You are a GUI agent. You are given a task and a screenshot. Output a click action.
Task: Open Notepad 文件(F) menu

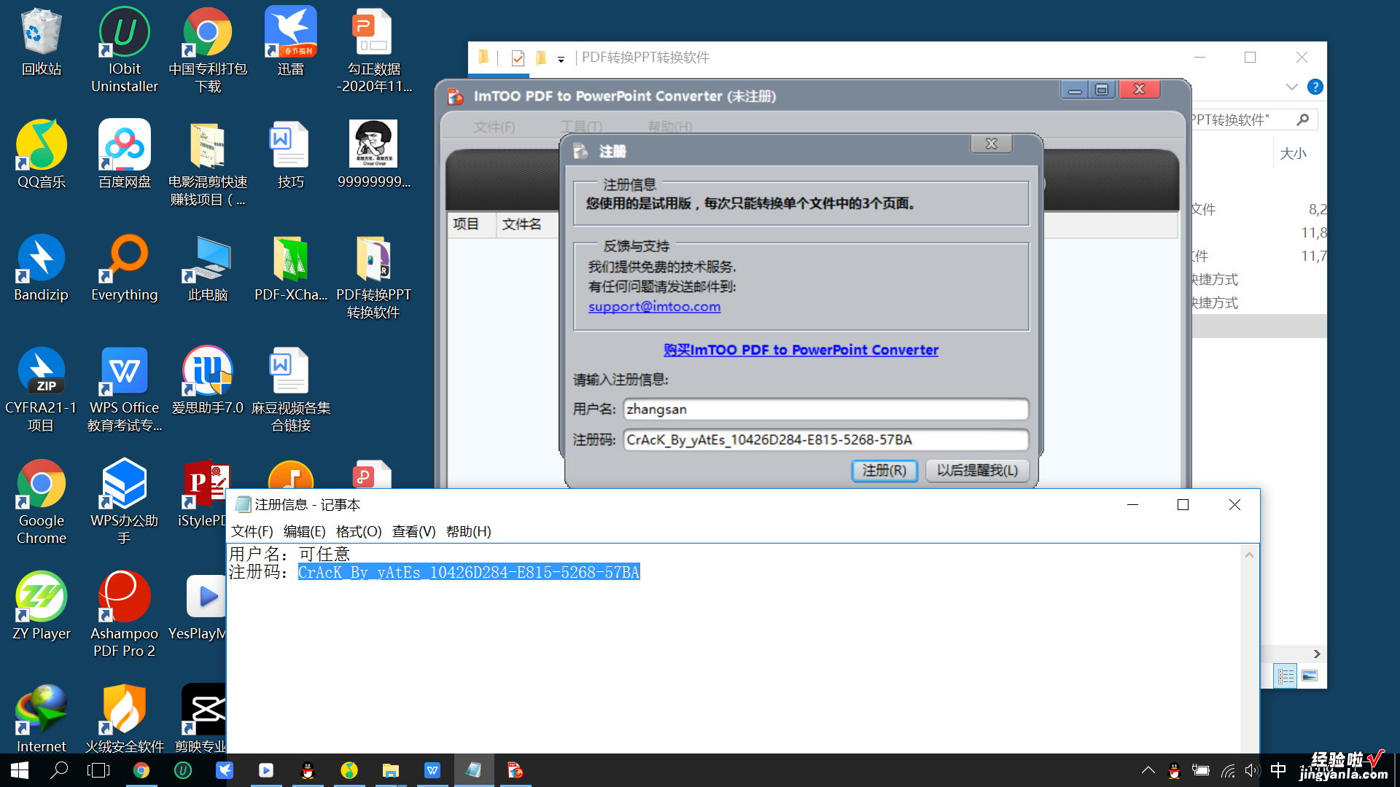252,532
